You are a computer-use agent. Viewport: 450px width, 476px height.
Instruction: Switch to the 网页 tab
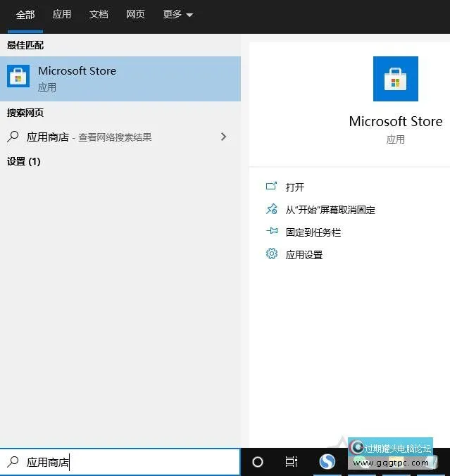(x=135, y=14)
